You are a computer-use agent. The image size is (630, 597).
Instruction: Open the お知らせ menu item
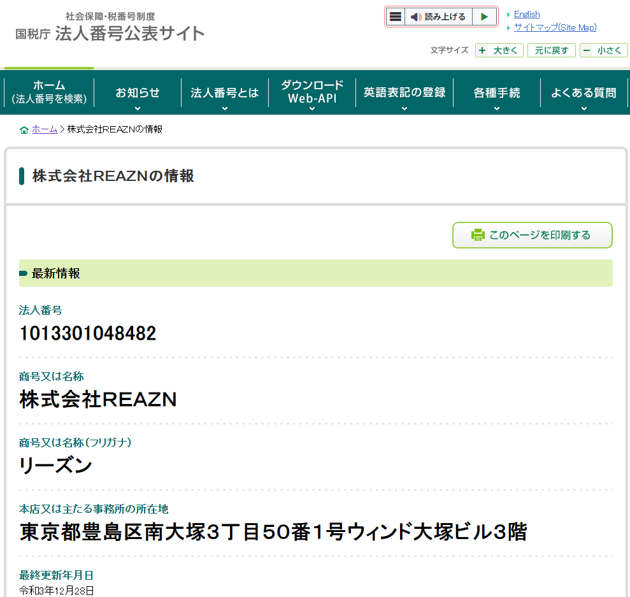click(x=138, y=92)
